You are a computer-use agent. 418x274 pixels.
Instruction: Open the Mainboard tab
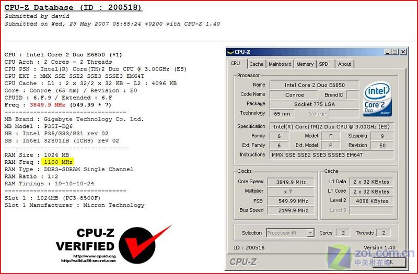[280, 64]
